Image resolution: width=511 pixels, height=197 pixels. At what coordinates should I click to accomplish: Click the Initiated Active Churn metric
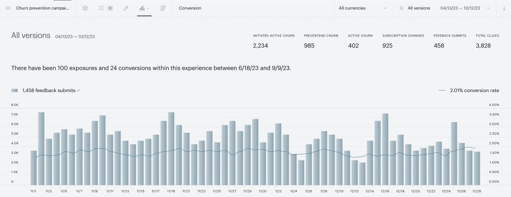[273, 41]
